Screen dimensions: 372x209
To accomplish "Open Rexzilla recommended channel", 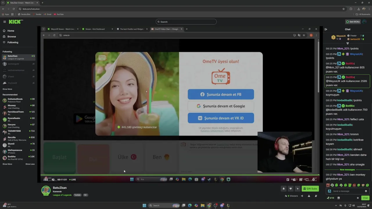I will tap(19, 138).
